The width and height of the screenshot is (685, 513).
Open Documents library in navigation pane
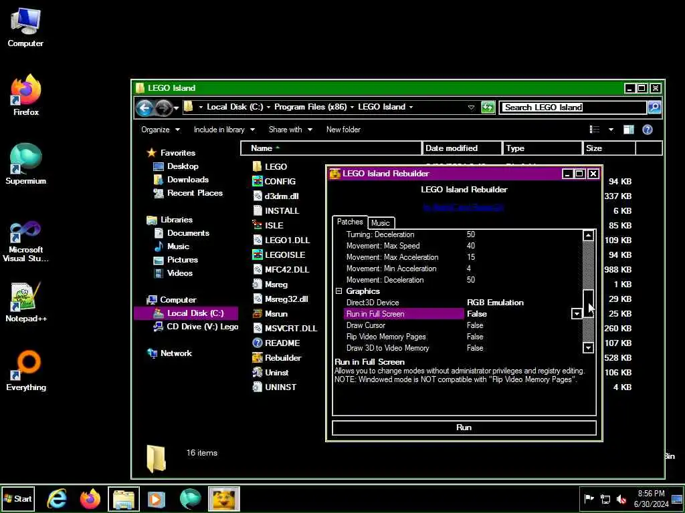(x=181, y=233)
